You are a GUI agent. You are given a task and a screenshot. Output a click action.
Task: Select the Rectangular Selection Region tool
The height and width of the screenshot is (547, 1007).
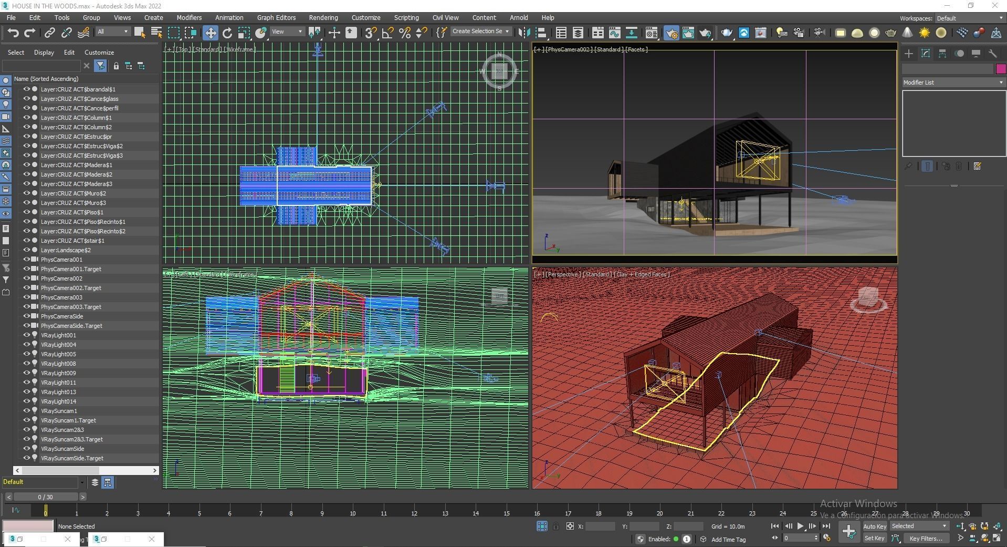pos(174,33)
